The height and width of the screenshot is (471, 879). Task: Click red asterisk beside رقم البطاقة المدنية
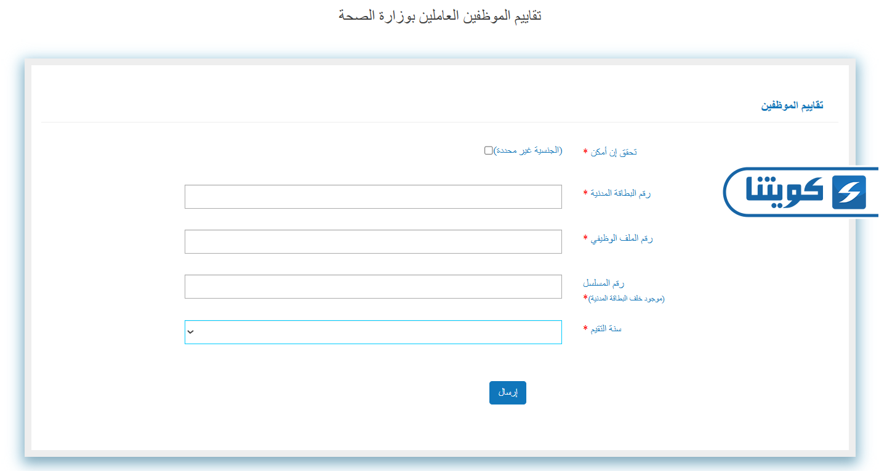(x=585, y=193)
